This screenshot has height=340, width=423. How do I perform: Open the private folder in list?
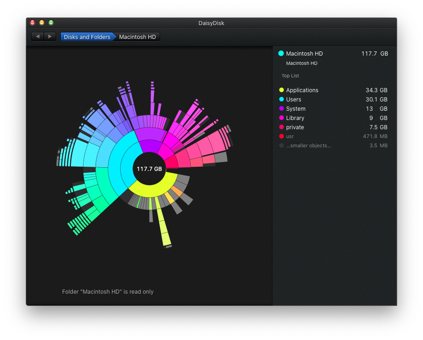(x=295, y=127)
